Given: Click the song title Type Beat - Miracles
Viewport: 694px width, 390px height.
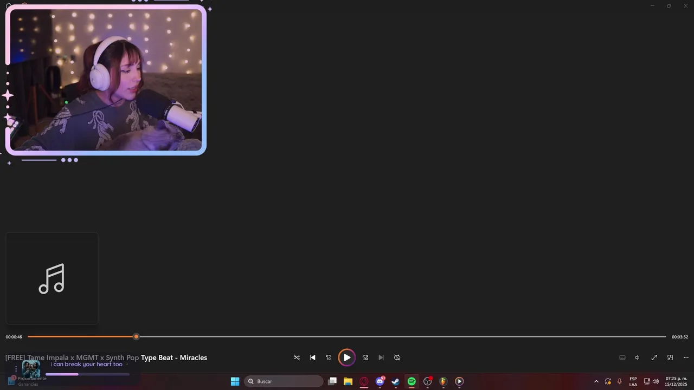Looking at the screenshot, I should point(174,357).
